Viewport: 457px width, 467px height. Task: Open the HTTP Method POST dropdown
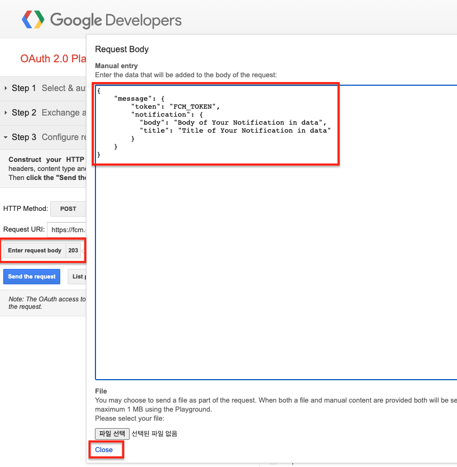[x=68, y=209]
